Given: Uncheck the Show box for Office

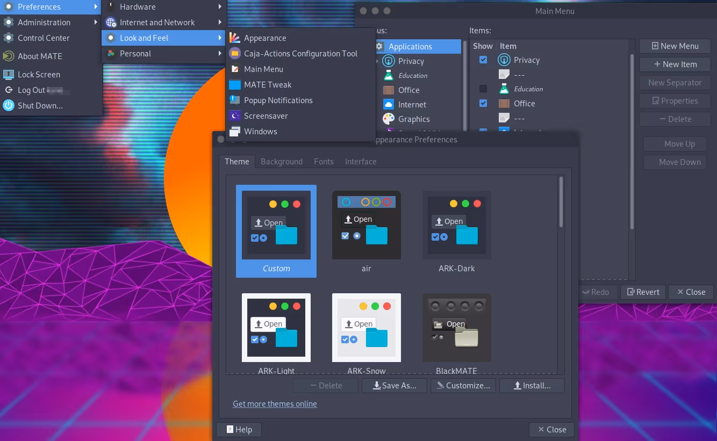Looking at the screenshot, I should (483, 103).
